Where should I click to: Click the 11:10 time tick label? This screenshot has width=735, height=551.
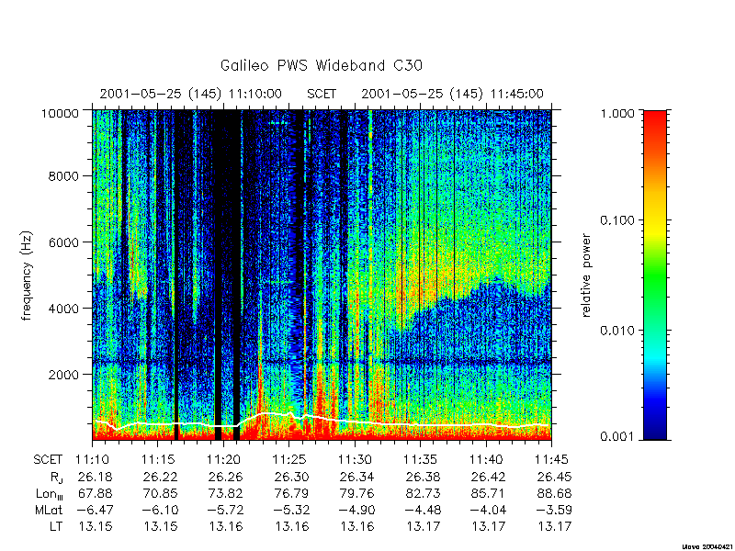93,460
